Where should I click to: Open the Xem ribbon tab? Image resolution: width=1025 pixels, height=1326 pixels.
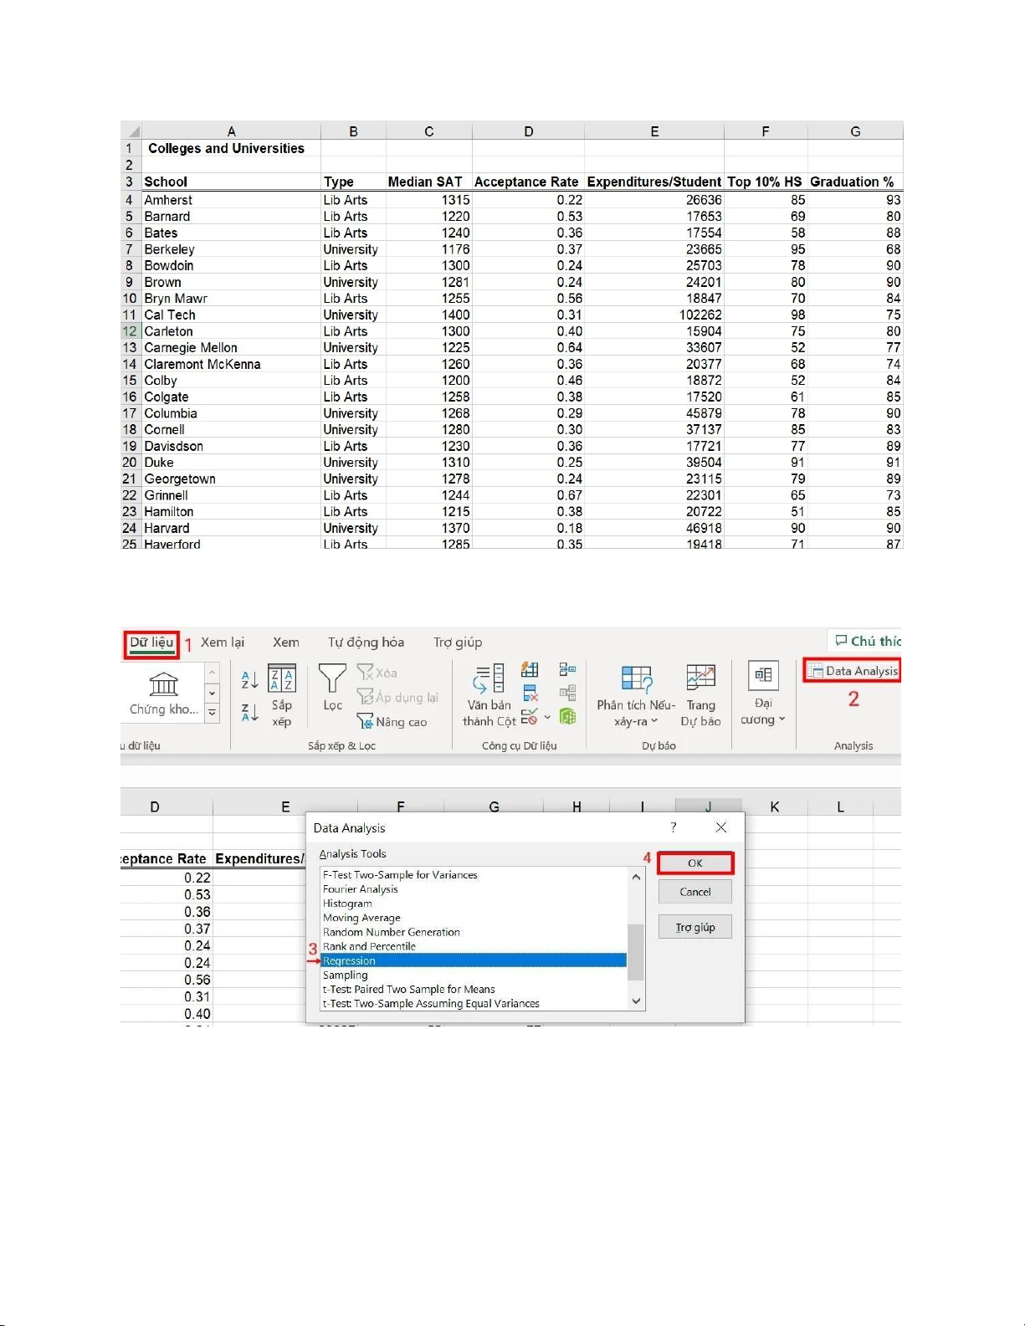pos(286,643)
